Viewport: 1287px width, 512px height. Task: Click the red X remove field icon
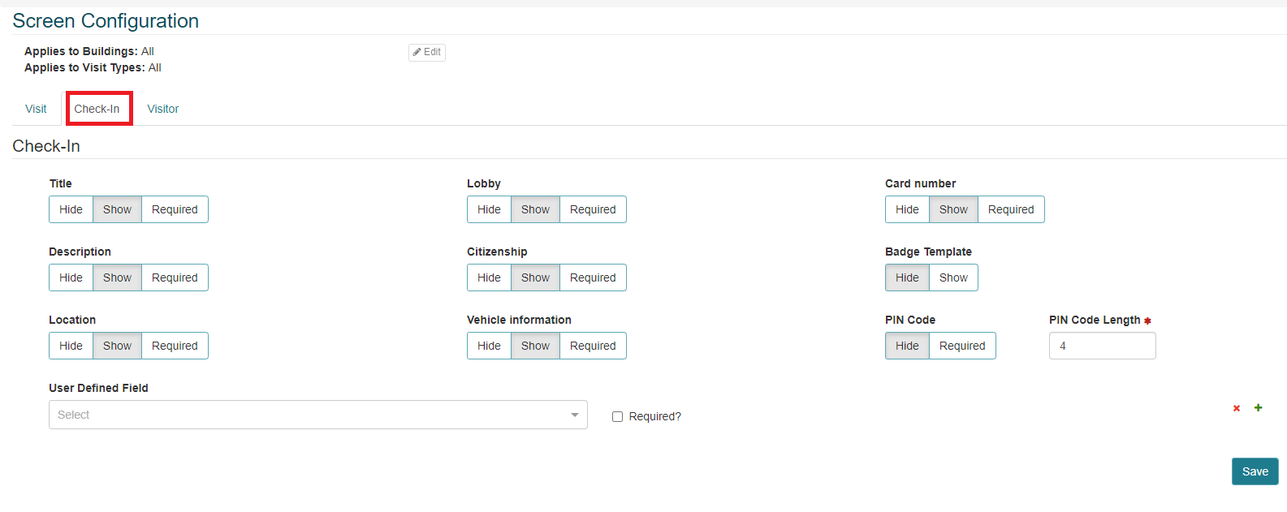click(1237, 408)
